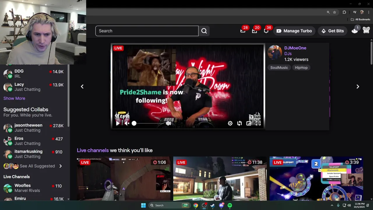
Task: Click the search magnifier button
Action: point(204,31)
